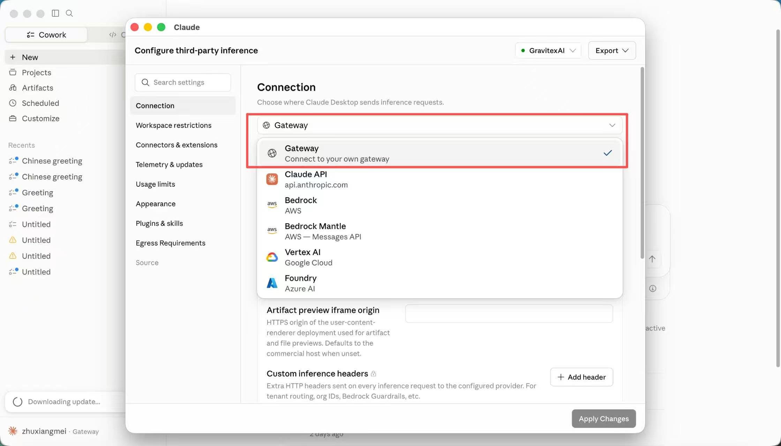
Task: Click the search magnifier in main window toolbar
Action: [69, 13]
